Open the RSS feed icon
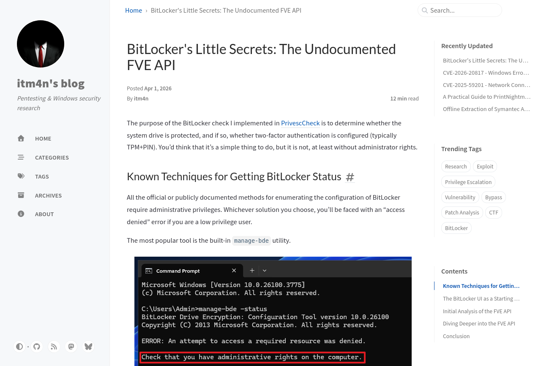Screen dimensions: 541x366 click(54, 347)
